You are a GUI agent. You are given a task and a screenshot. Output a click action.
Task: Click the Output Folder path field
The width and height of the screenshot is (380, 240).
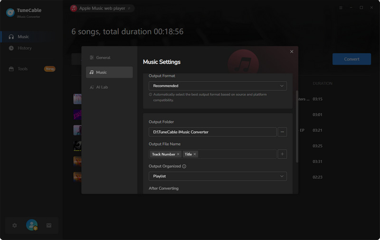[212, 132]
